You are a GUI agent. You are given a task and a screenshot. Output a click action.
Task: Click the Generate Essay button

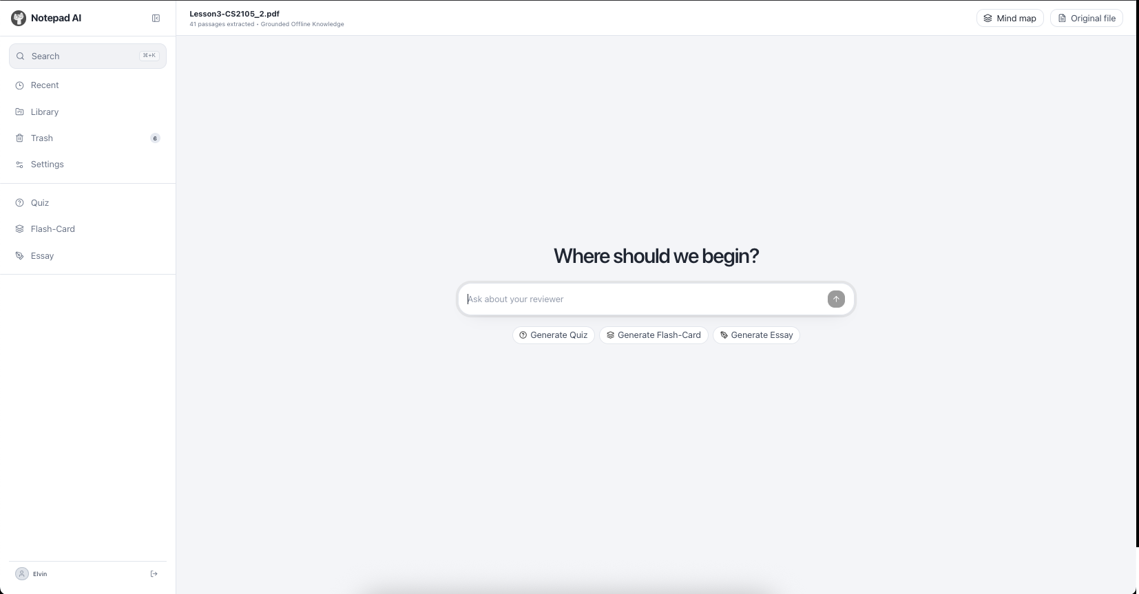coord(756,335)
